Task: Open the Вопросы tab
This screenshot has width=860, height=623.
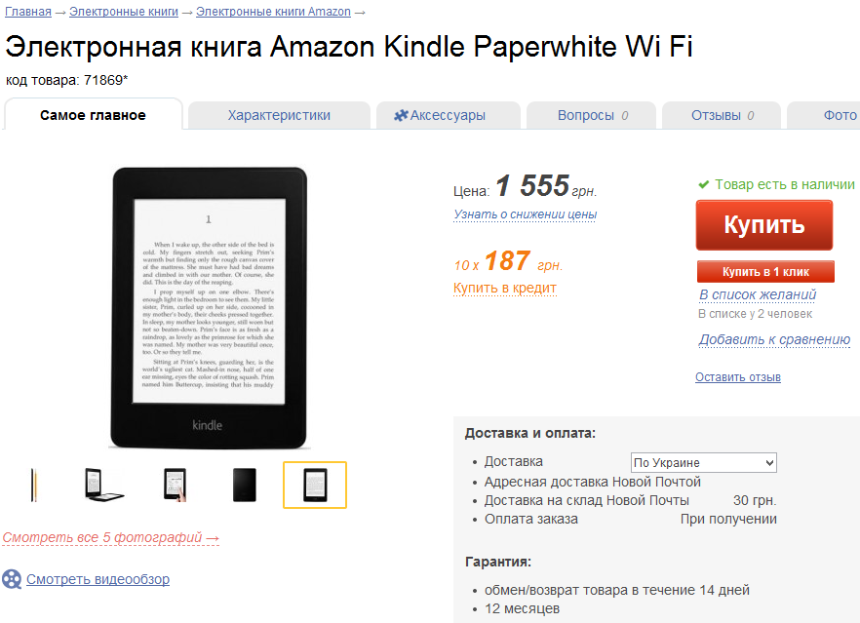Action: pos(591,115)
